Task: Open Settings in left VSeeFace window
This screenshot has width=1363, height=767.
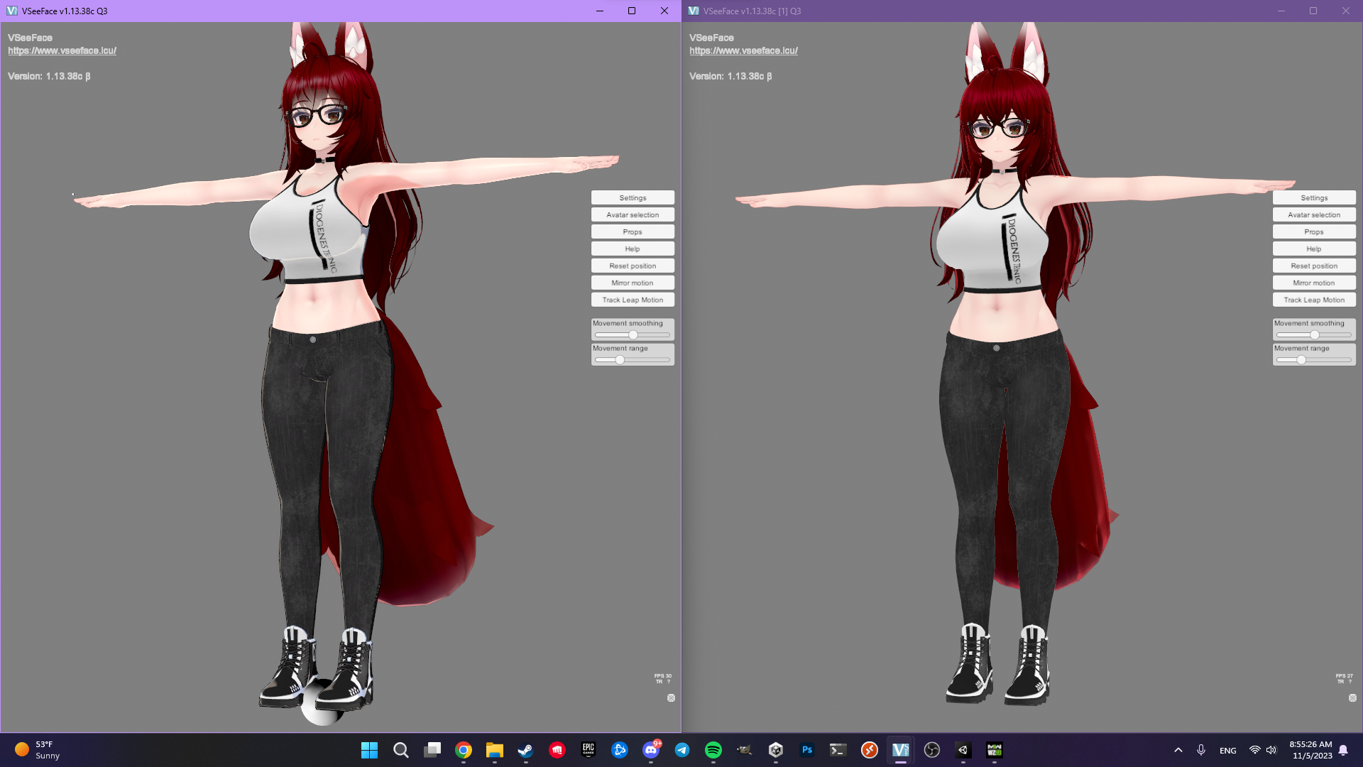Action: (x=633, y=197)
